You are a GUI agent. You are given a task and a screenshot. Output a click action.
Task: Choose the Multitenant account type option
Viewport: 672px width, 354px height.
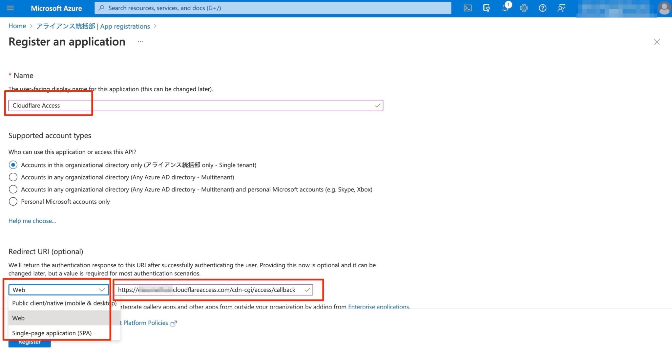pos(13,177)
